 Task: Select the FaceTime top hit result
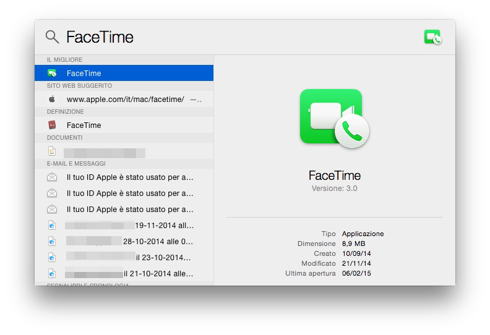(x=124, y=73)
